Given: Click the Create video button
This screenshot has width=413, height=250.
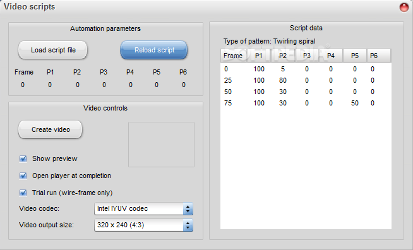Looking at the screenshot, I should coord(51,129).
